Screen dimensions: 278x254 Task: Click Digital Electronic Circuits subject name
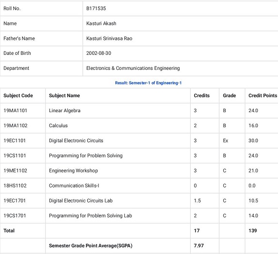point(76,140)
